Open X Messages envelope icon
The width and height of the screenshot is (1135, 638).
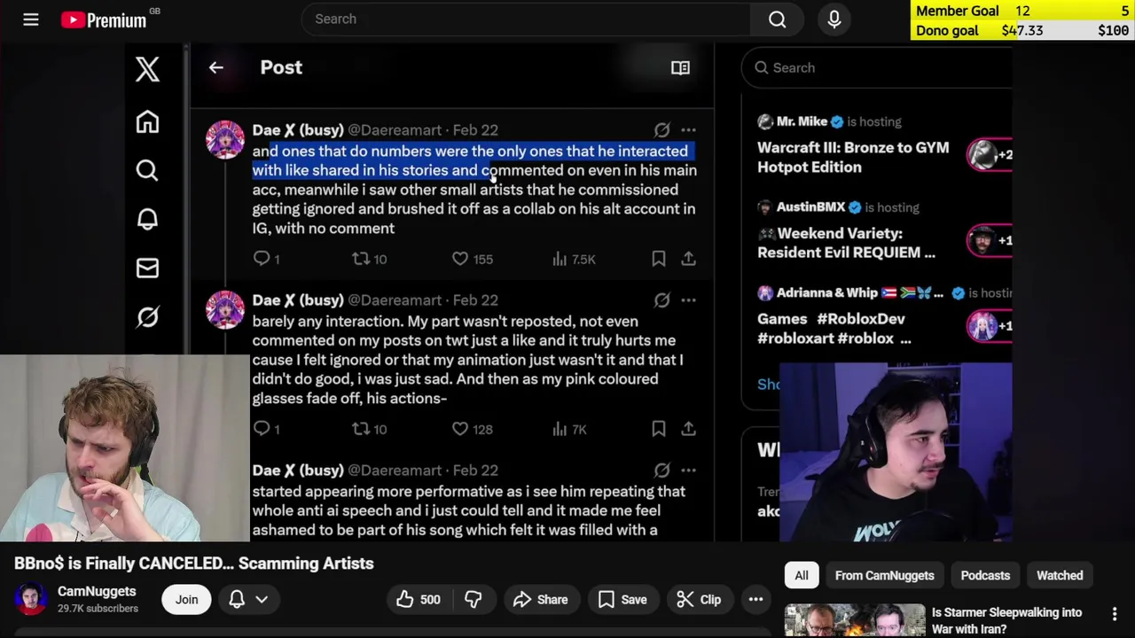[147, 268]
